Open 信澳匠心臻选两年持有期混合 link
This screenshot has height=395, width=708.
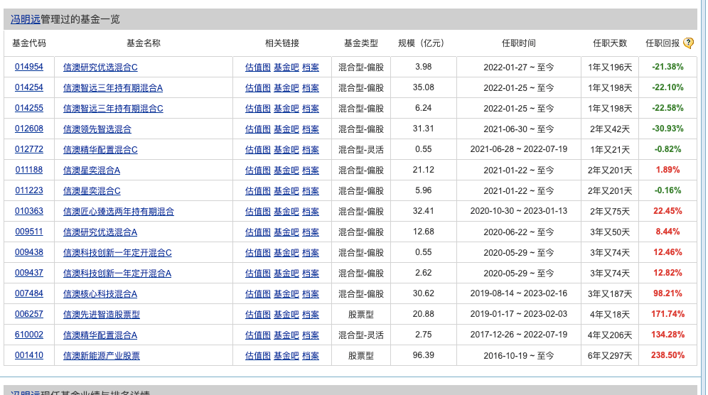click(119, 212)
